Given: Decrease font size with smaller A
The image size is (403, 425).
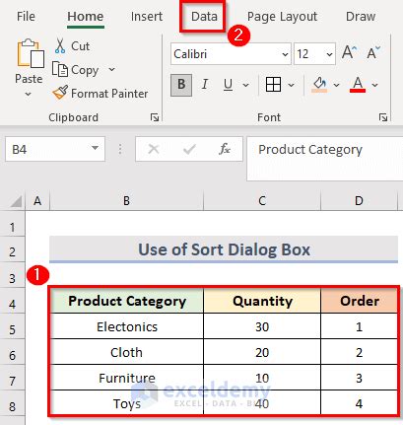Looking at the screenshot, I should (x=373, y=52).
